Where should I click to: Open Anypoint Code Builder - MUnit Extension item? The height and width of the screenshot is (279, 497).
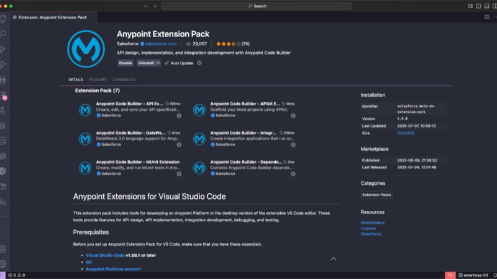coord(130,167)
